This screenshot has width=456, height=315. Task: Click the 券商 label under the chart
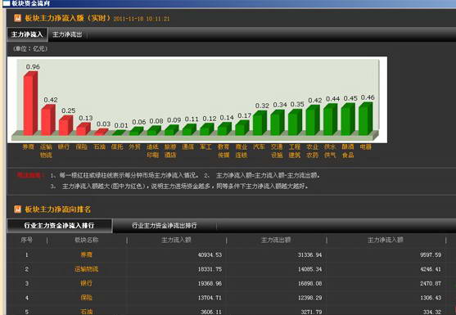[29, 147]
